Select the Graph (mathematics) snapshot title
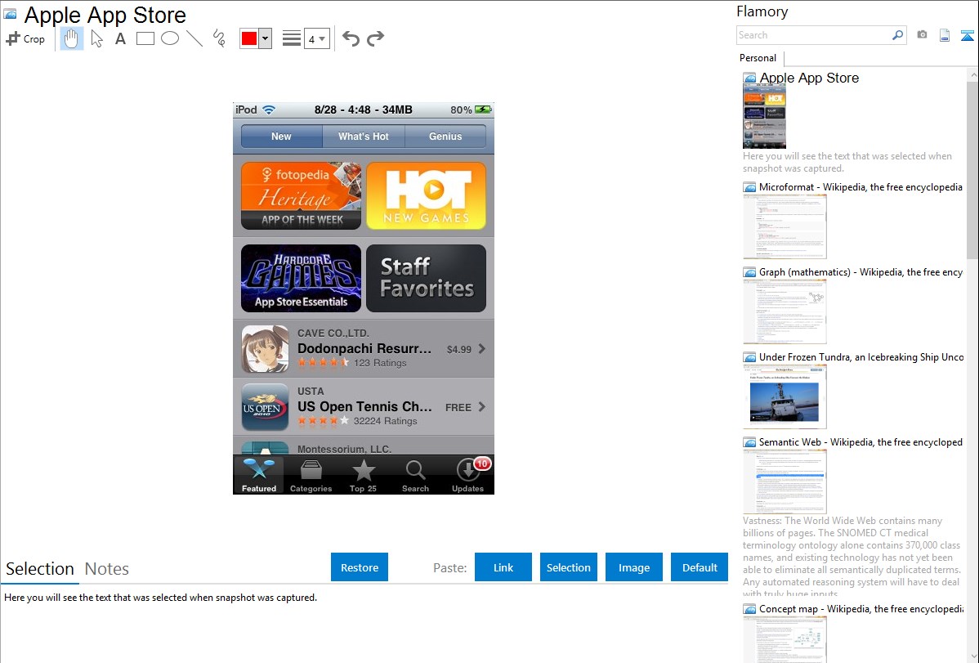Image resolution: width=979 pixels, height=663 pixels. pyautogui.click(x=861, y=272)
